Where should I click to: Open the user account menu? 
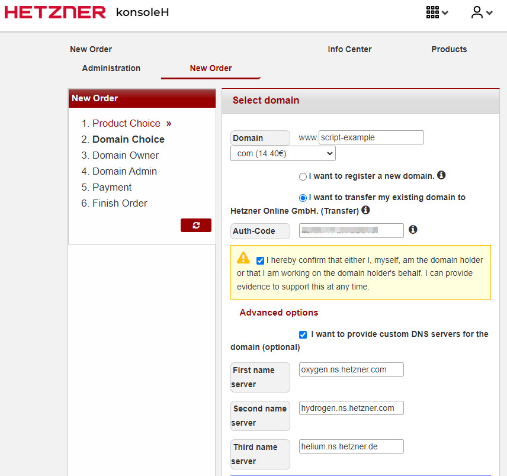(x=481, y=12)
